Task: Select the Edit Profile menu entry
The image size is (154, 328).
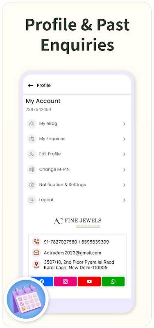Action: [x=77, y=155]
